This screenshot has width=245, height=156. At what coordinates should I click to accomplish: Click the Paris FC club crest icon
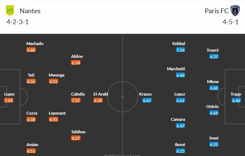pos(235,11)
